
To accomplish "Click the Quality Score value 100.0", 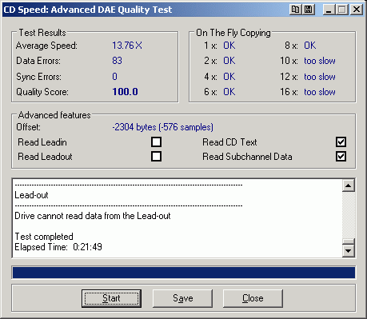I will [125, 92].
